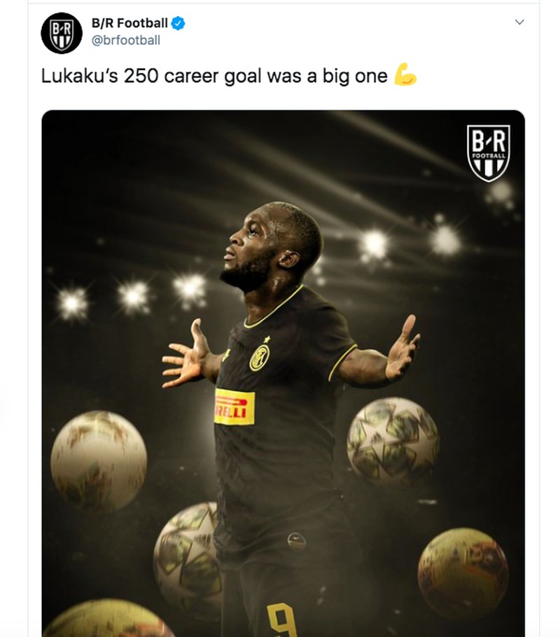This screenshot has width=560, height=637.
Task: Click the yellow number 9 on shorts
Action: [x=282, y=619]
